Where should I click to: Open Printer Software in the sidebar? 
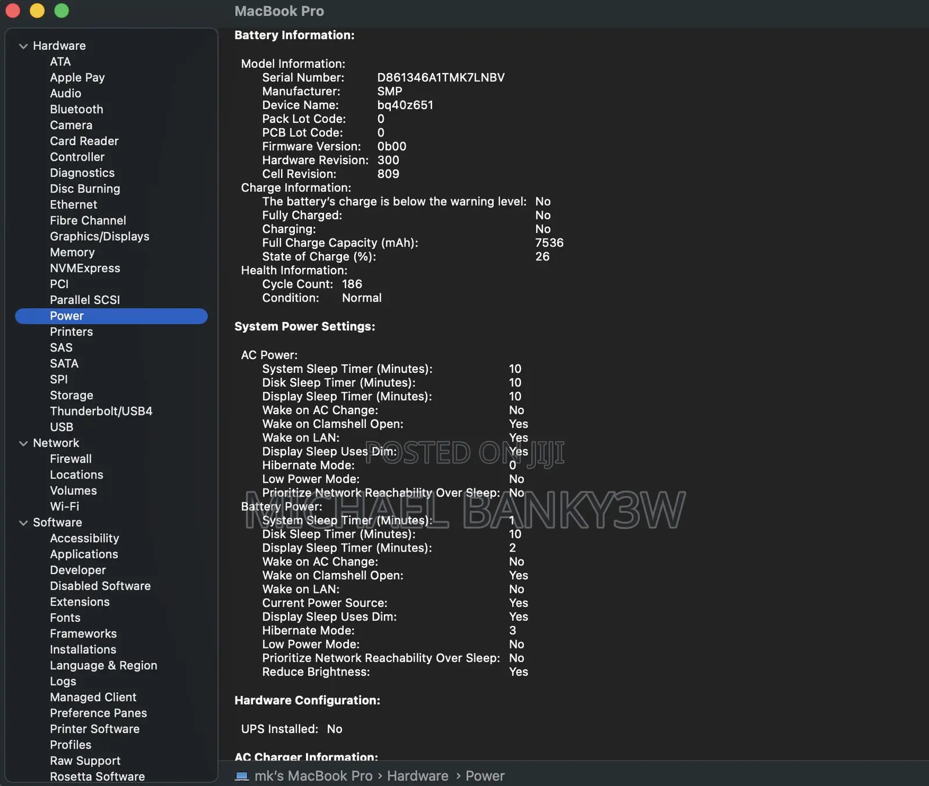click(95, 729)
